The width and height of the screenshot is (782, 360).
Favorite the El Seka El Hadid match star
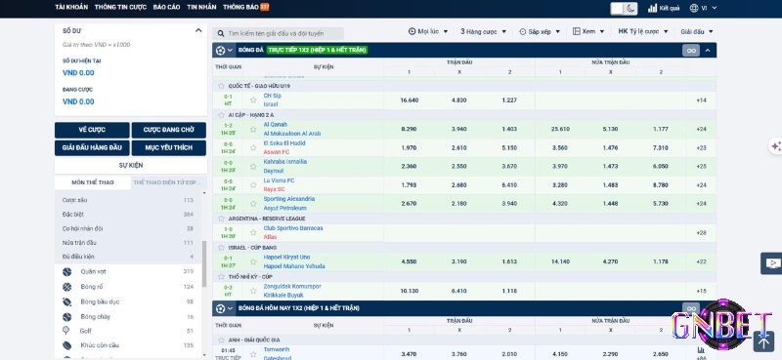coord(253,148)
